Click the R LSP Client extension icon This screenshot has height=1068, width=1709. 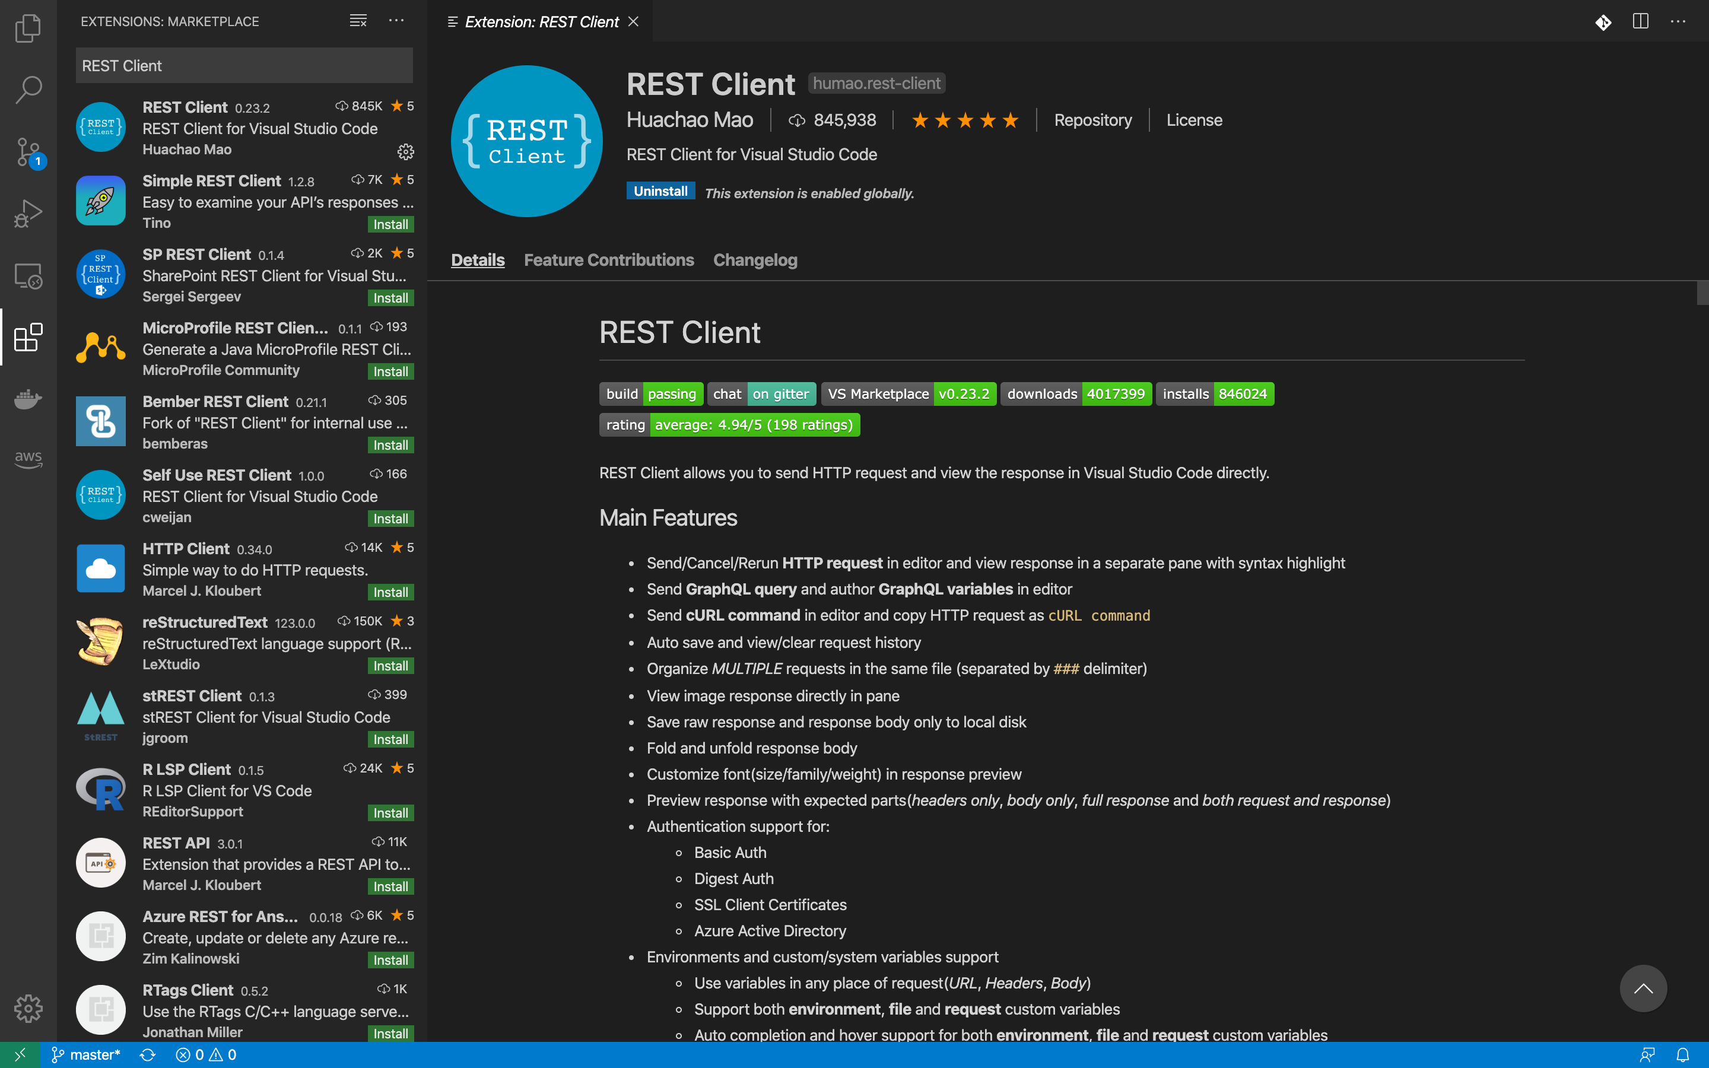click(x=100, y=789)
